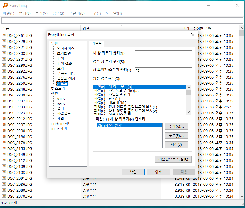
Task: Click the image icon beside DSC_2091.JPG
Action: (4, 178)
